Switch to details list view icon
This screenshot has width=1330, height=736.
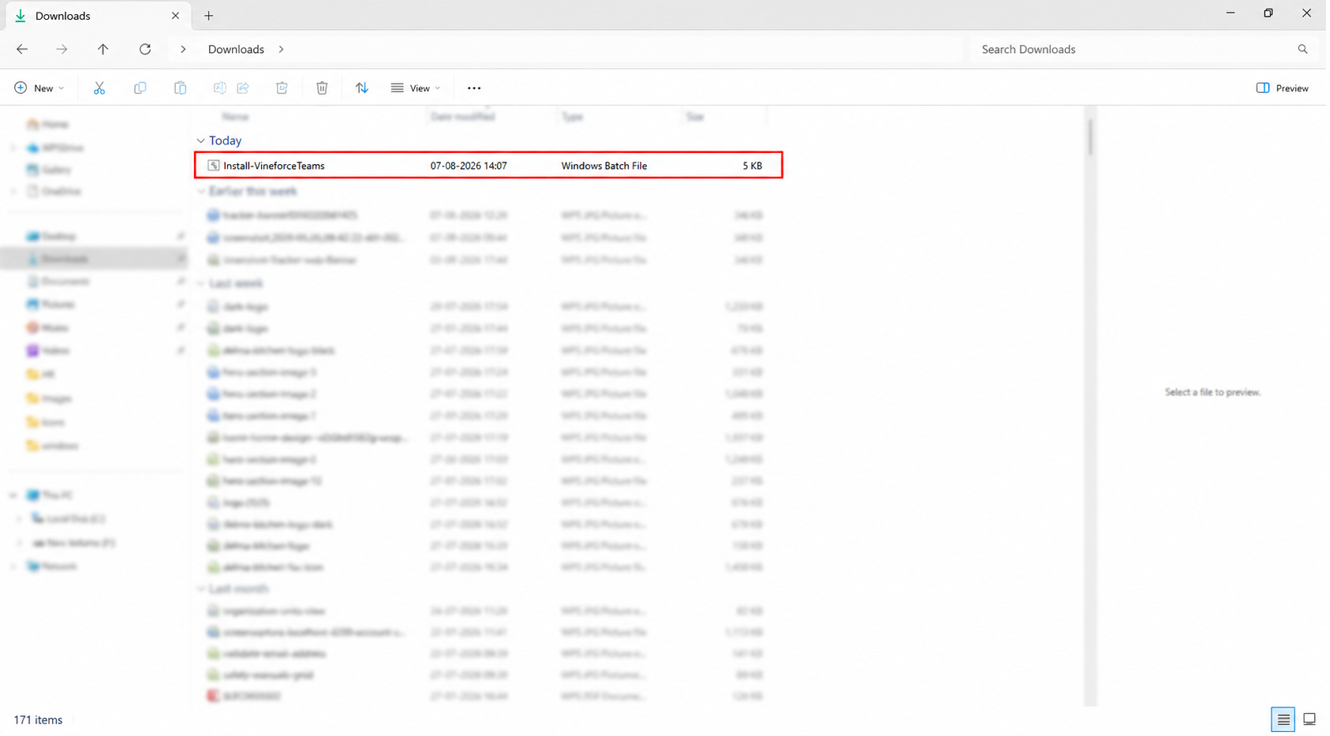[x=1283, y=719]
